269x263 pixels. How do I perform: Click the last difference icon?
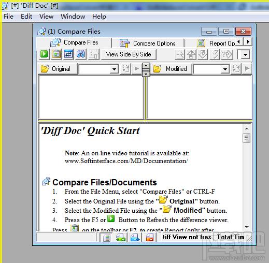215,54
